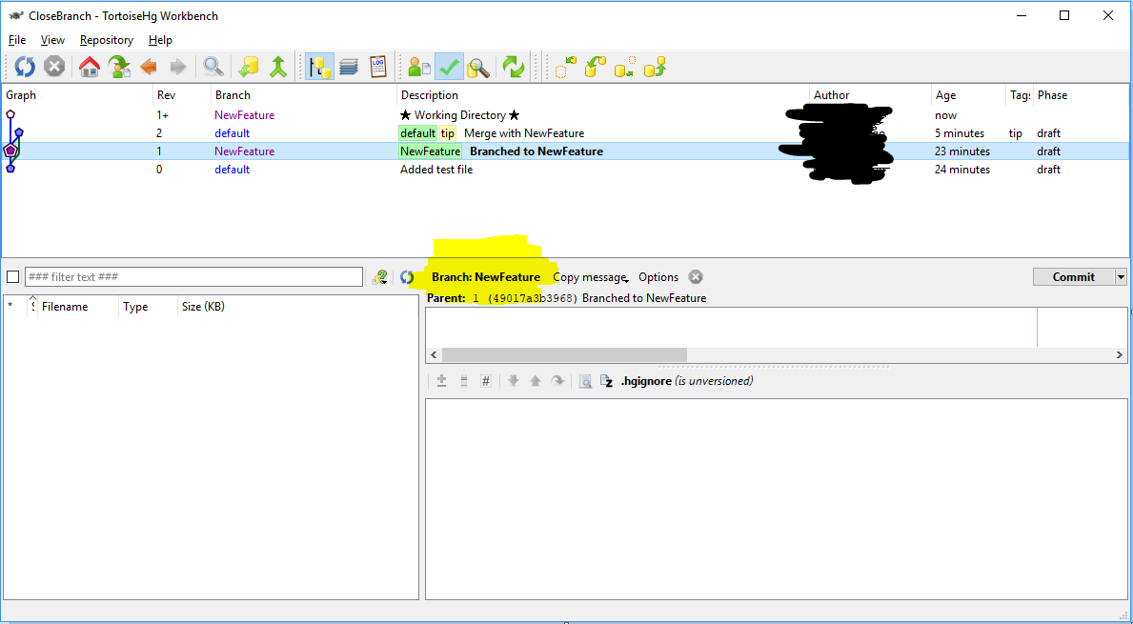Open the Repository menu
Viewport: 1133px width, 624px height.
click(x=106, y=40)
